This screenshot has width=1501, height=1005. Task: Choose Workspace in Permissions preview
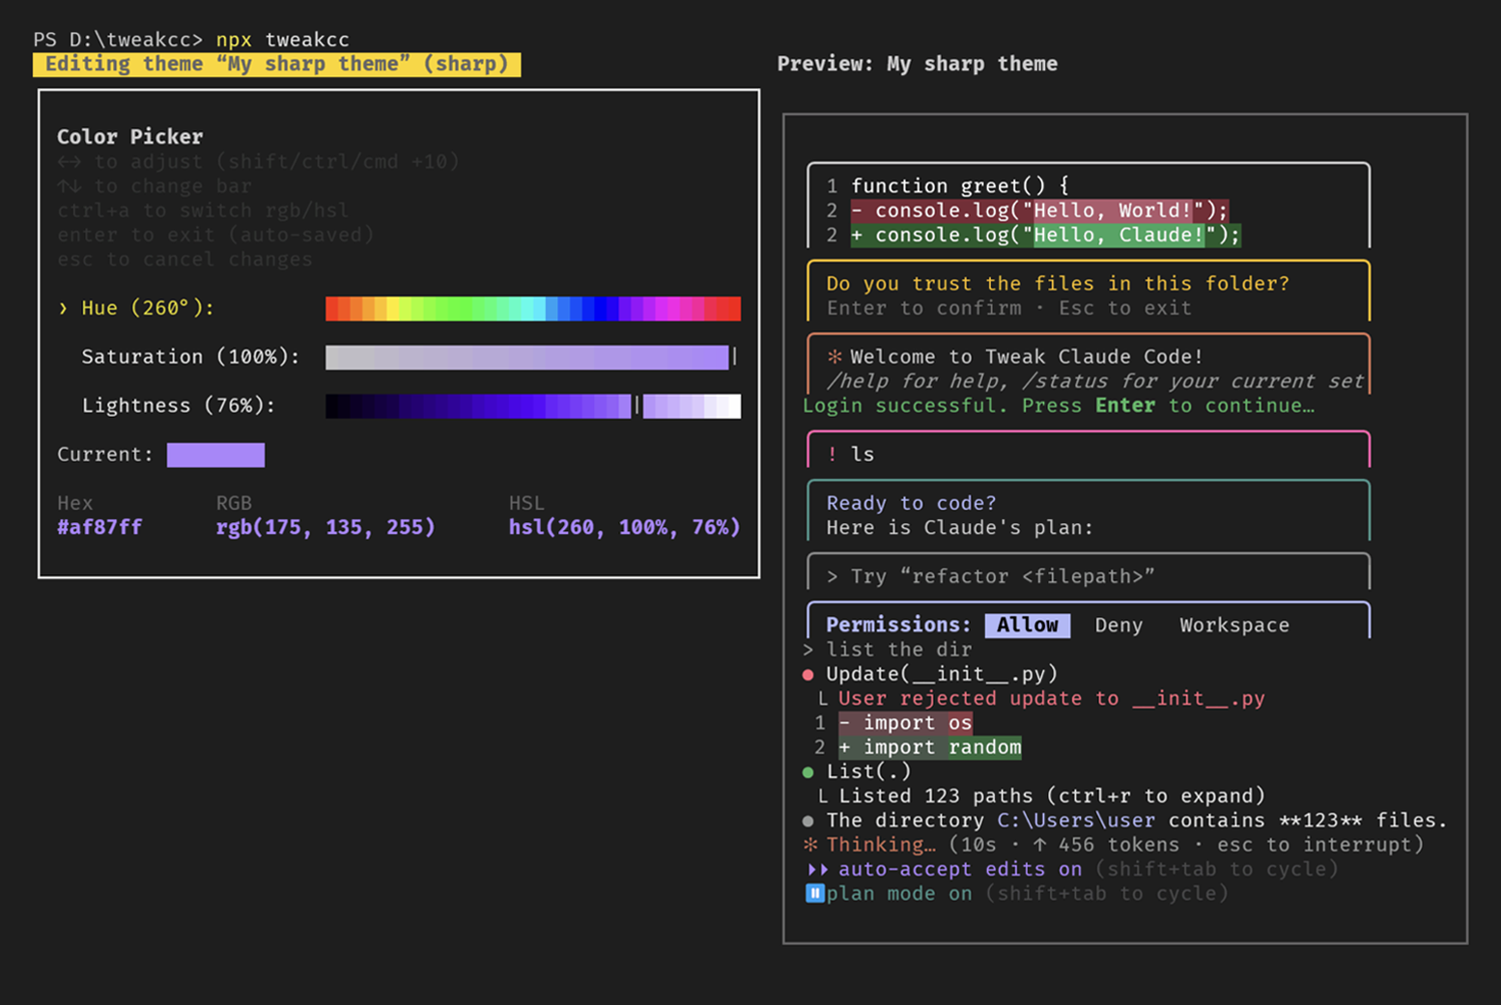pos(1234,625)
